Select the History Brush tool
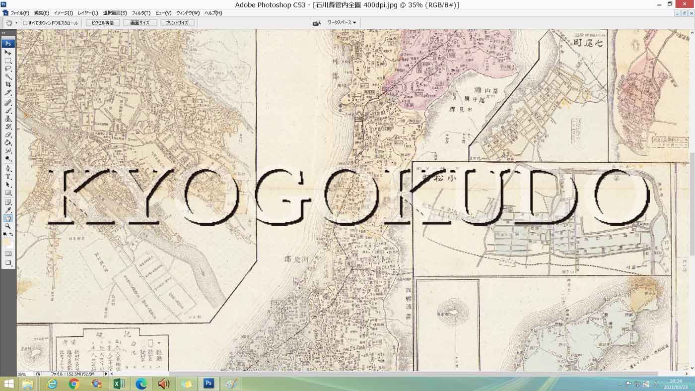The height and width of the screenshot is (391, 695). 8,127
